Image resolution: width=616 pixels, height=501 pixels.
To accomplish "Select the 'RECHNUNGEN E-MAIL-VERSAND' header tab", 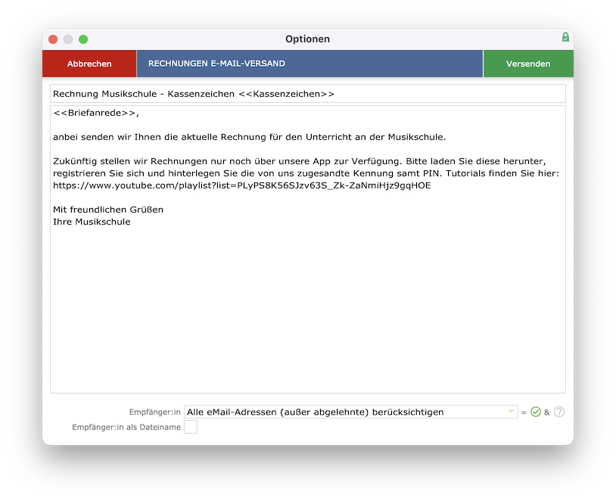I will tap(309, 64).
